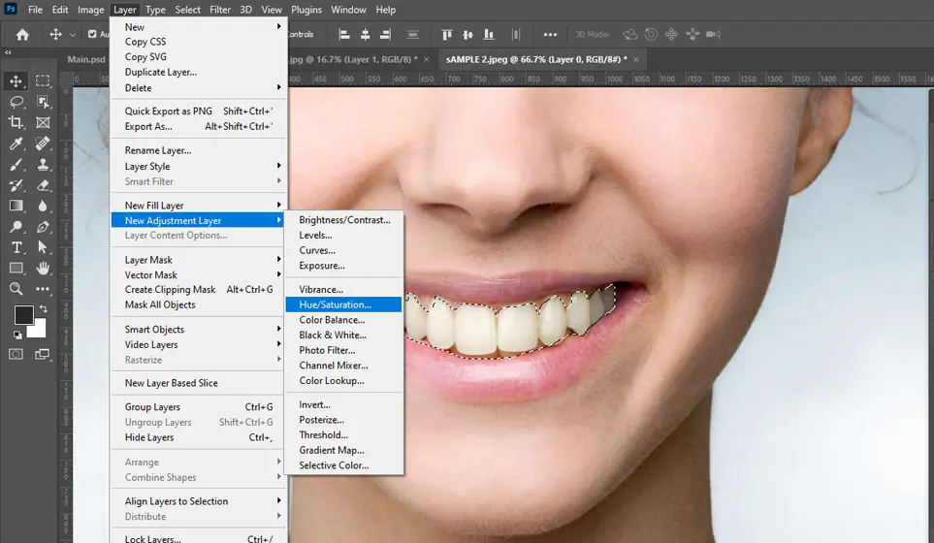The image size is (934, 543).
Task: Select the Dodge tool
Action: (16, 227)
